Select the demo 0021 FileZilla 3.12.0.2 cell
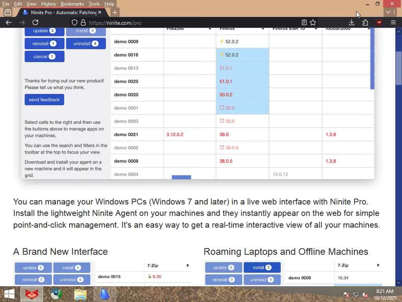The height and width of the screenshot is (302, 402). [190, 134]
